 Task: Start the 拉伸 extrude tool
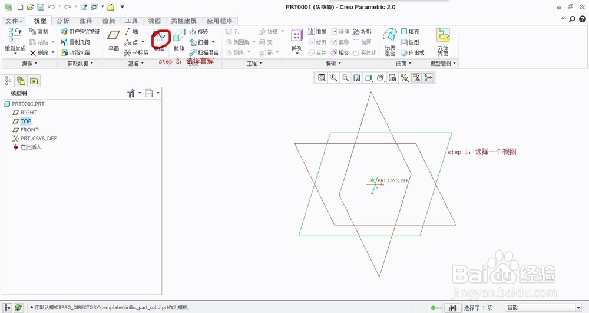(x=179, y=41)
